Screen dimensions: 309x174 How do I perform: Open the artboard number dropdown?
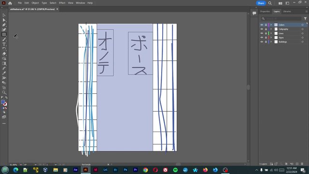[x=56, y=164]
